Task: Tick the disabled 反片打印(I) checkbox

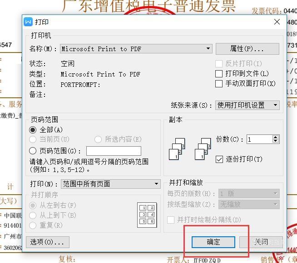Action: coord(219,64)
